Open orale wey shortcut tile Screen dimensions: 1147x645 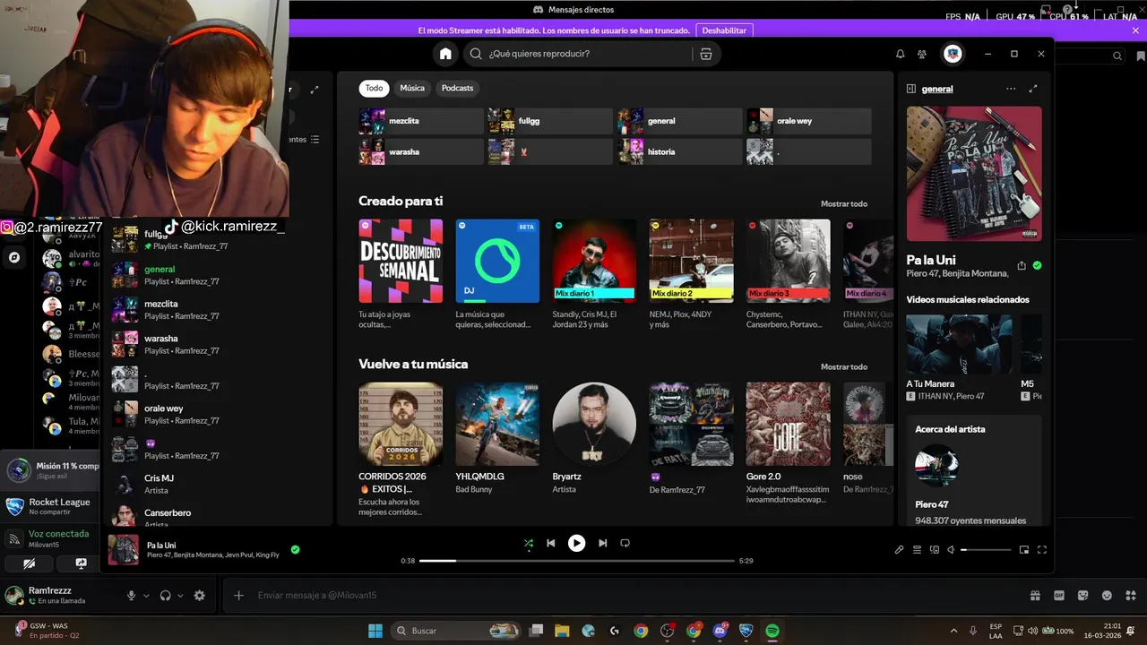pyautogui.click(x=808, y=121)
